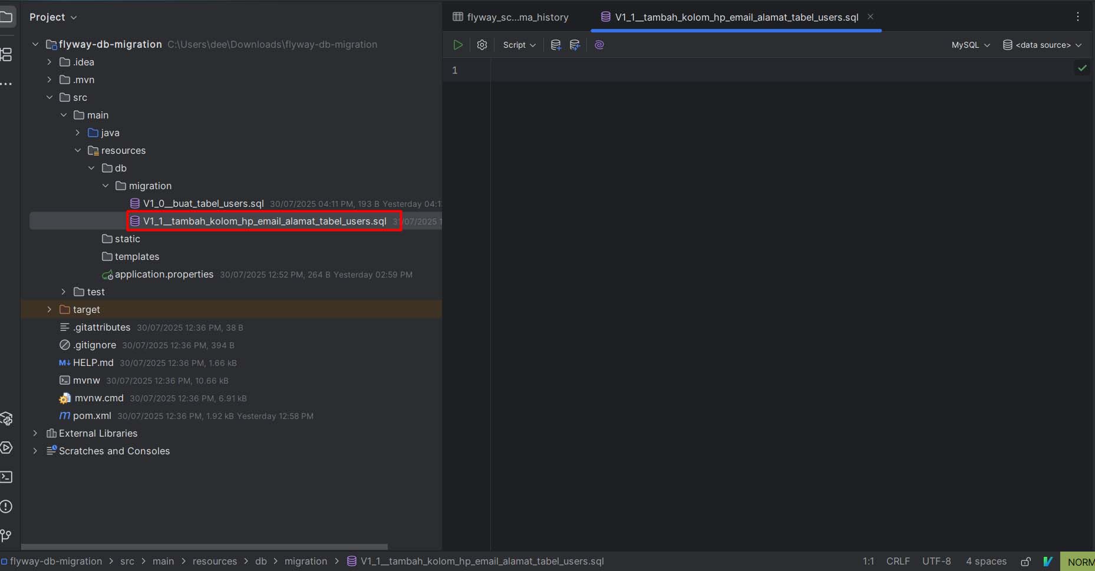Collapse the flyway-db-migration root node
Viewport: 1095px width, 571px height.
click(x=35, y=44)
